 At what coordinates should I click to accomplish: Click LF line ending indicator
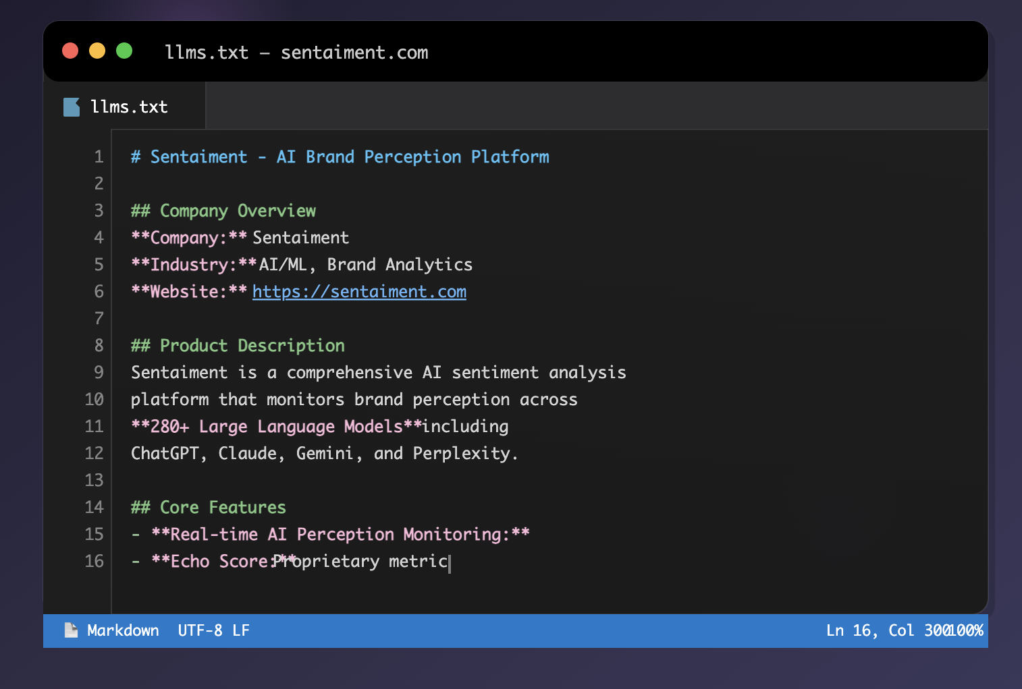[241, 630]
